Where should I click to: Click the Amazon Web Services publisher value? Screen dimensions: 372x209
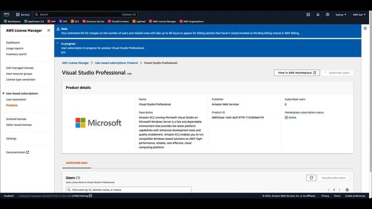[x=225, y=104]
